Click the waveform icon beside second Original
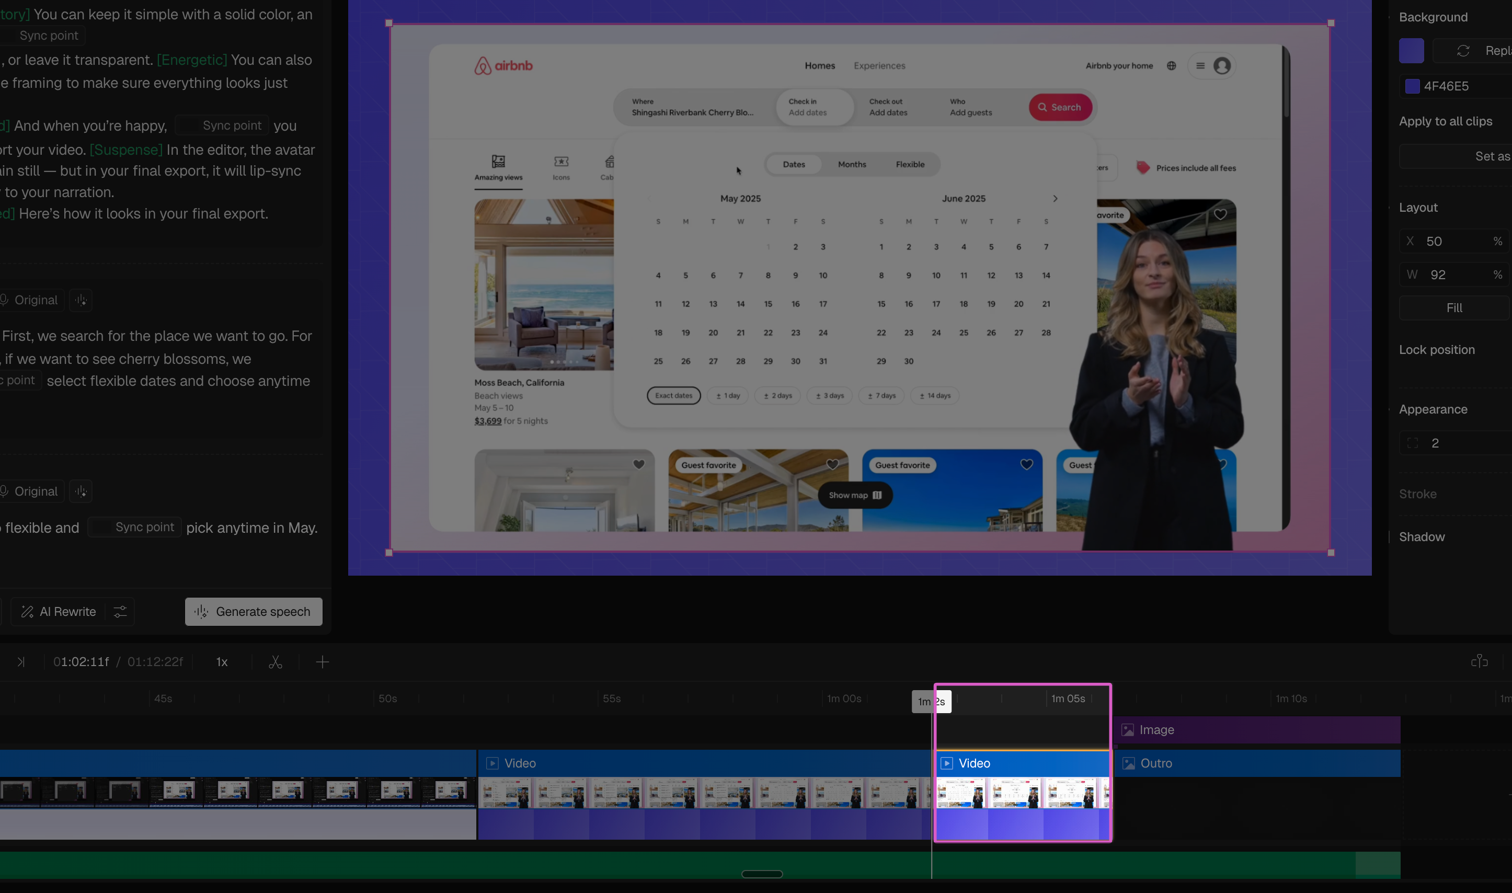The height and width of the screenshot is (893, 1512). coord(81,491)
